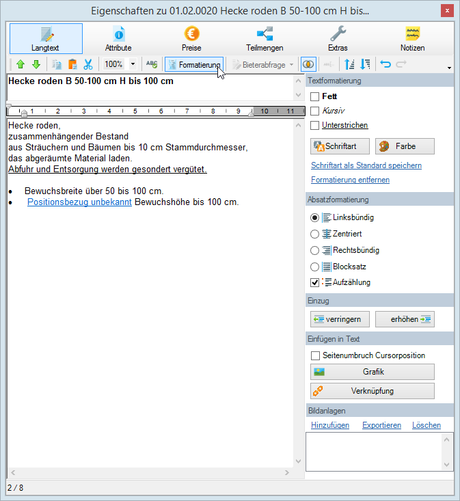Enable the Unterstrichen checkbox
The height and width of the screenshot is (501, 460).
pyautogui.click(x=314, y=125)
